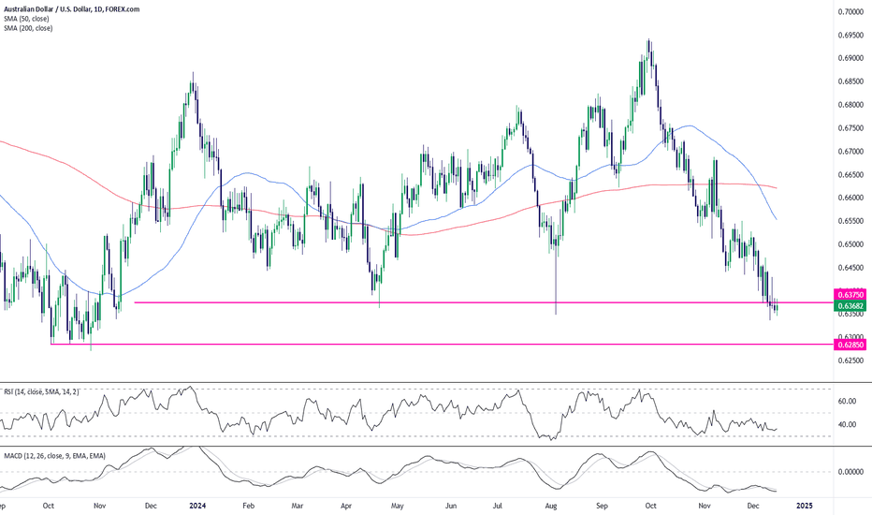Viewport: 872px width, 515px height.
Task: Click the 0.67500 price axis label
Action: 850,128
